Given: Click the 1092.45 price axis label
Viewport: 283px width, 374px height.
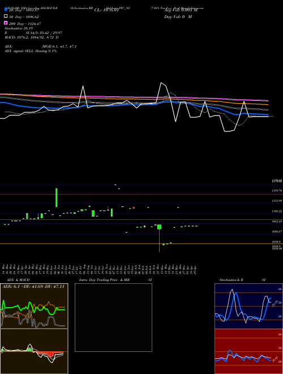Looking at the screenshot, I should coord(277,222).
